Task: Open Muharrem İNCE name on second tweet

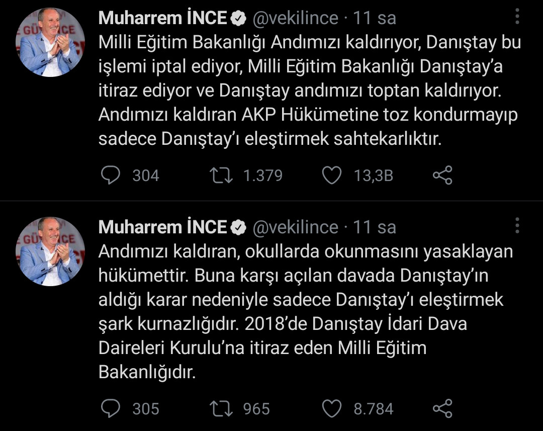Action: pos(163,227)
